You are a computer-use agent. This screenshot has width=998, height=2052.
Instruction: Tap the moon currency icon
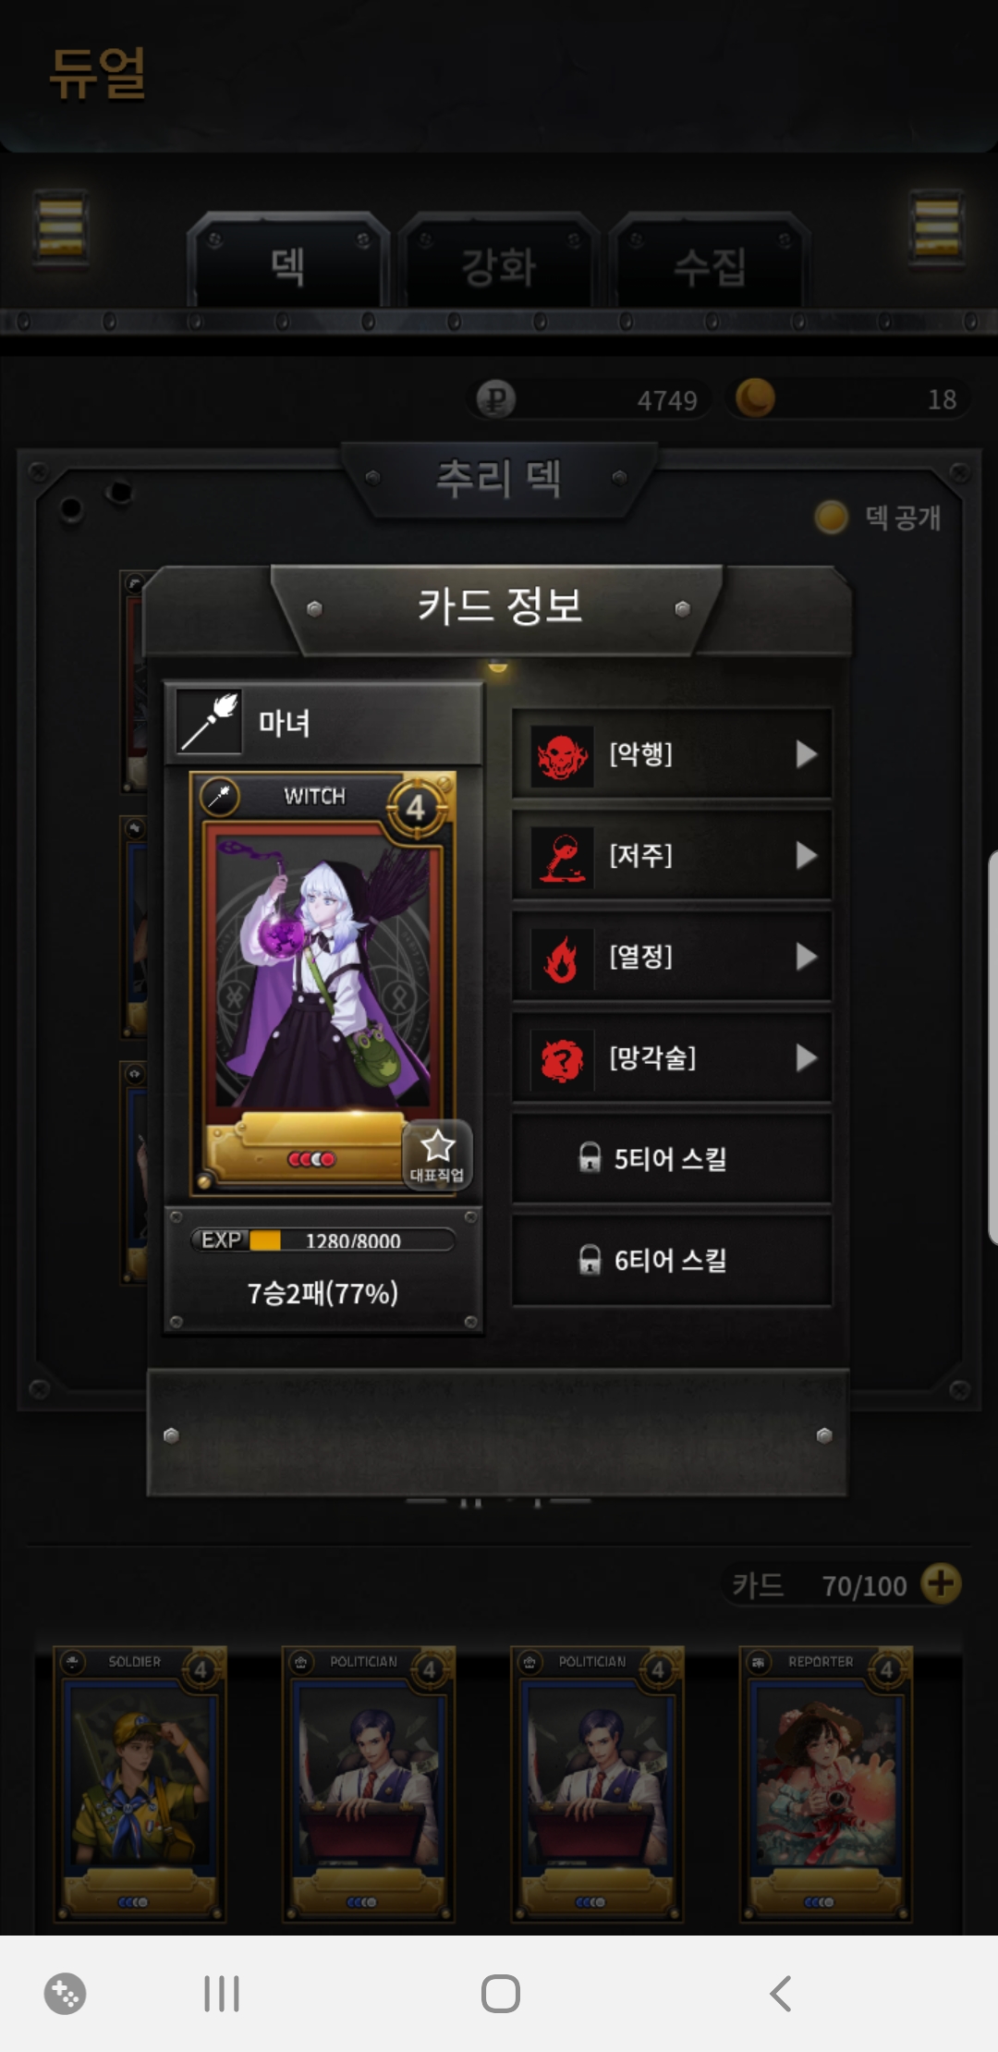click(x=755, y=398)
